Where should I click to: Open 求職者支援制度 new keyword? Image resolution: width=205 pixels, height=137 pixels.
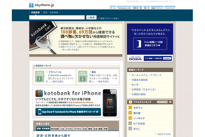140,80
